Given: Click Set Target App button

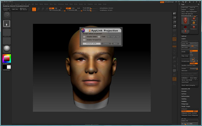Looking at the screenshot, I should tap(113, 37).
